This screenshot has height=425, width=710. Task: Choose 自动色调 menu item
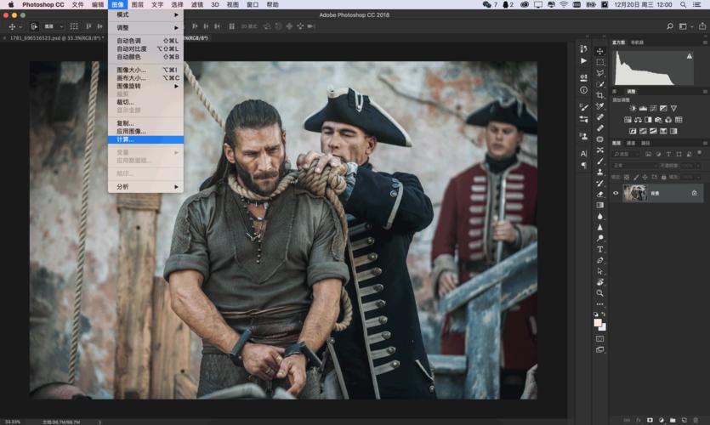pos(145,41)
